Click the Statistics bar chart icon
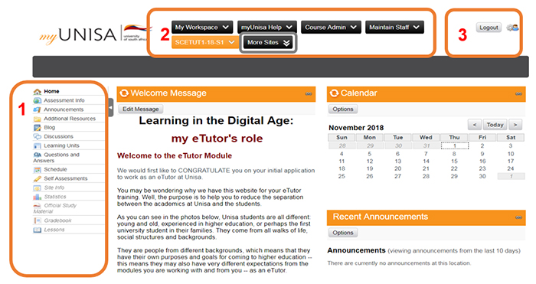Image resolution: width=536 pixels, height=284 pixels. pos(38,197)
